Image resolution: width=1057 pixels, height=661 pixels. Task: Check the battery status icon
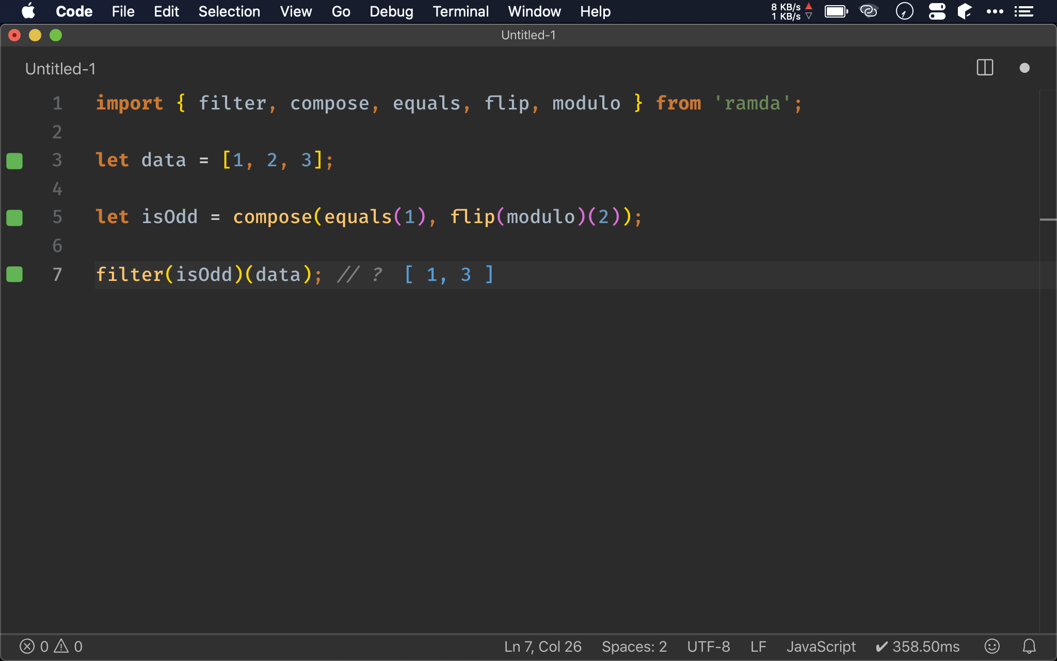tap(836, 11)
